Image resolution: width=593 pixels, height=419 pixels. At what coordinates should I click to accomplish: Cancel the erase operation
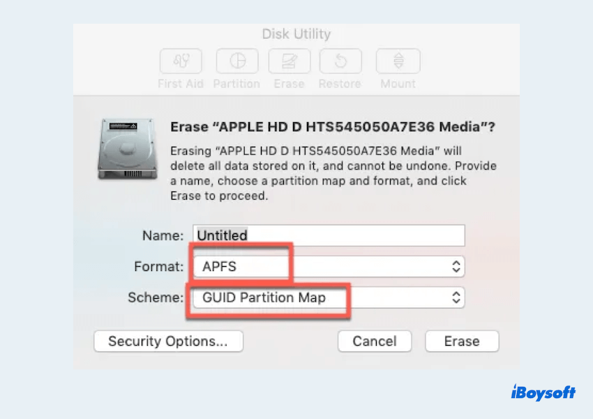(375, 341)
